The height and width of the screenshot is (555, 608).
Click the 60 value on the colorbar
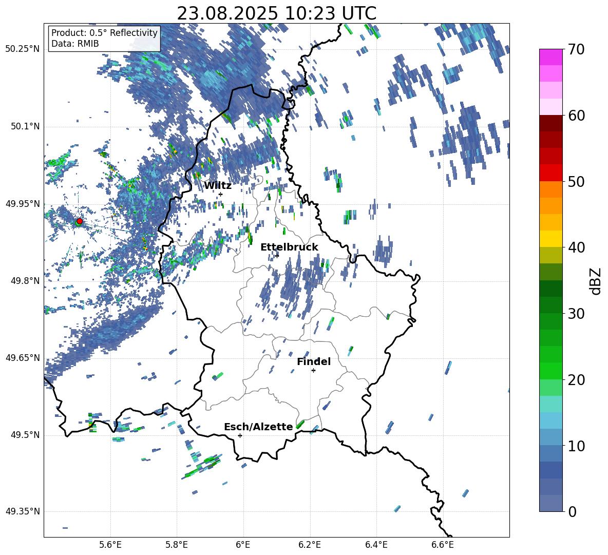[576, 116]
